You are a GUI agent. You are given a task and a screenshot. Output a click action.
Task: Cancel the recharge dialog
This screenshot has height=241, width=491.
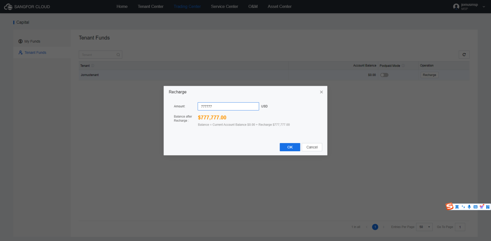point(312,147)
